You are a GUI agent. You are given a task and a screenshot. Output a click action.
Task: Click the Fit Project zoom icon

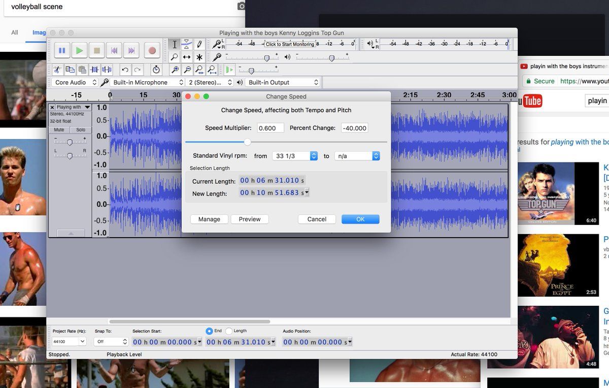(x=212, y=70)
